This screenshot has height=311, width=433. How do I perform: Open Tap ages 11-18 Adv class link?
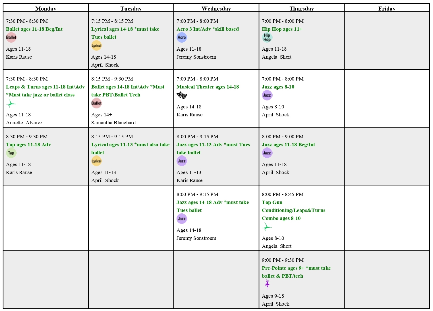(x=28, y=145)
